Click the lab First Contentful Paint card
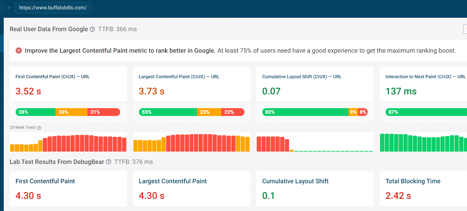This screenshot has height=211, width=467. coord(68,189)
